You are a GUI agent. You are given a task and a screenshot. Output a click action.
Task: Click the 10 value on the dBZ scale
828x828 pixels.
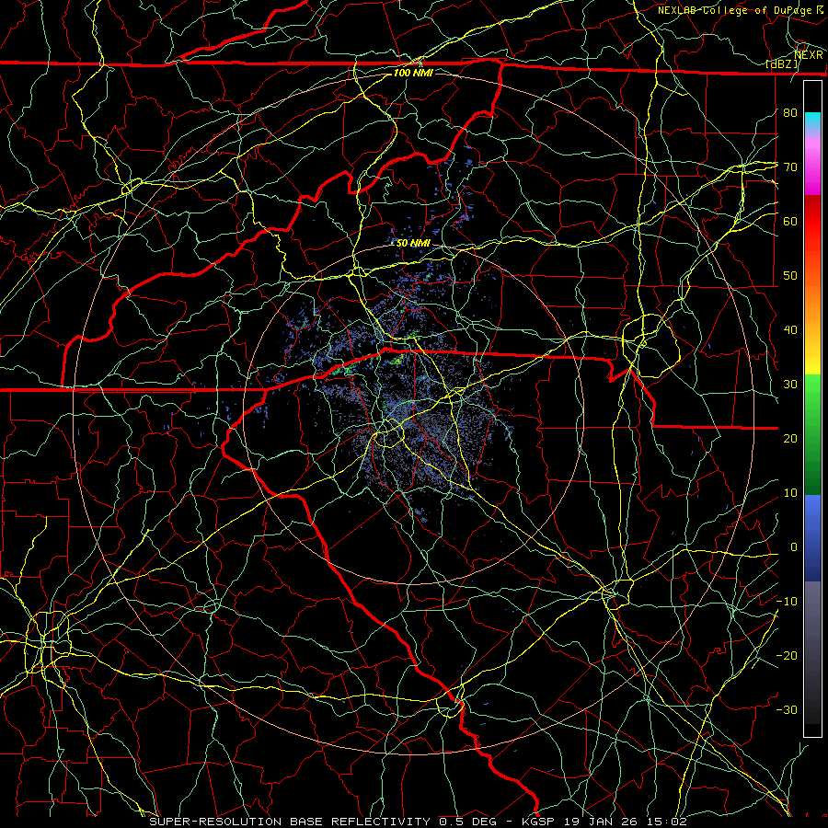[x=790, y=493]
